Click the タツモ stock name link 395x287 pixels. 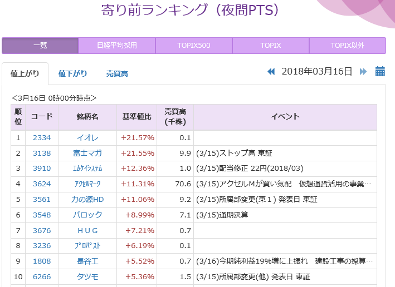tap(87, 276)
